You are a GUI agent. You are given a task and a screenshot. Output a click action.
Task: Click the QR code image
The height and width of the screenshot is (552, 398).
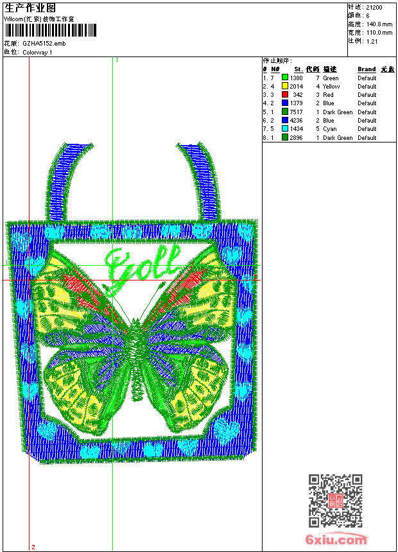[336, 501]
